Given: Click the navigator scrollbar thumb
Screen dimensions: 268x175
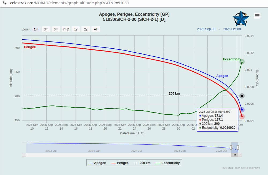Looking at the screenshot, I should (235, 155).
